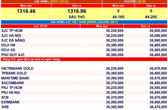This screenshot has width=168, height=110.
Task: Click the DẦU THÔ label
Action: point(77,17)
